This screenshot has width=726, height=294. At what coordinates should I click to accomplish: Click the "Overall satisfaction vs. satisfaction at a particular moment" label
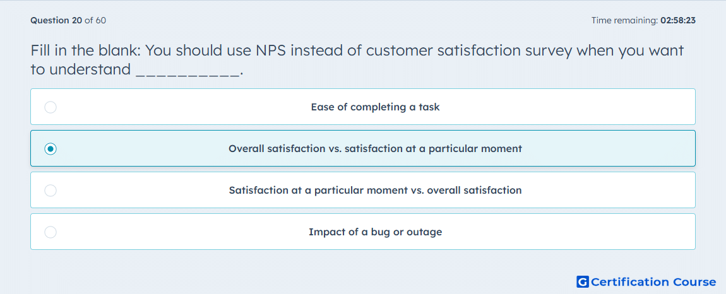point(375,149)
